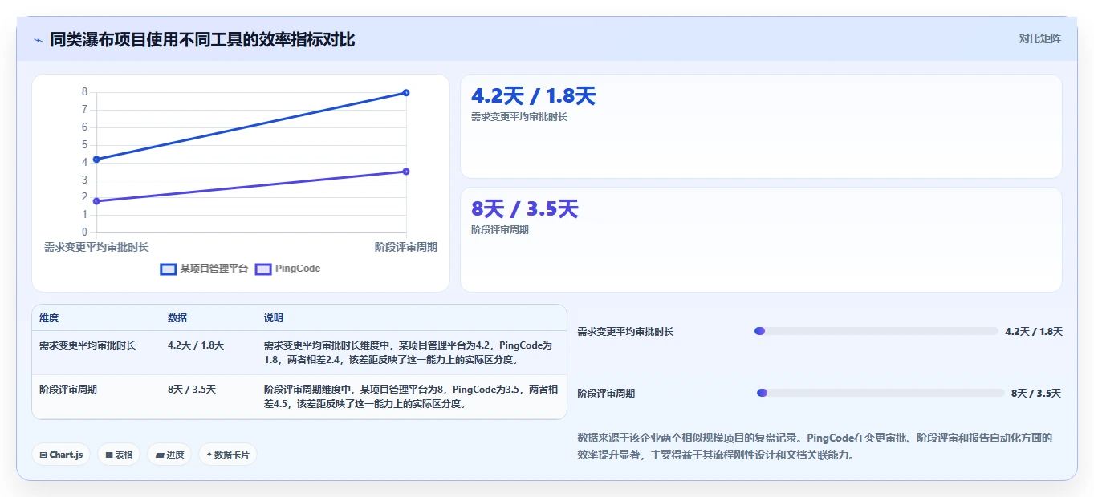Click the 进度 tag
This screenshot has width=1094, height=497.
(169, 455)
